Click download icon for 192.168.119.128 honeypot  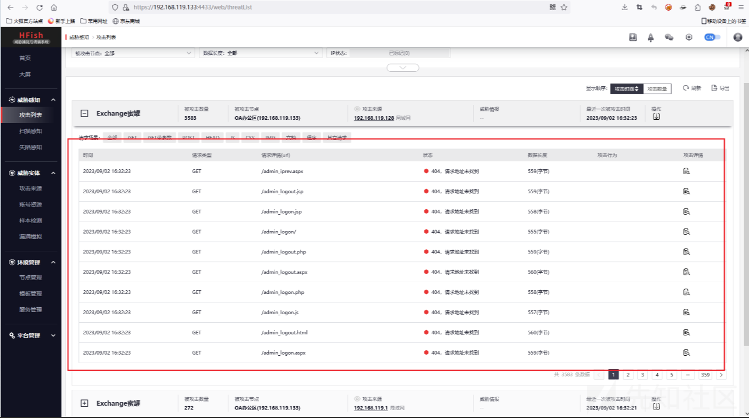656,117
